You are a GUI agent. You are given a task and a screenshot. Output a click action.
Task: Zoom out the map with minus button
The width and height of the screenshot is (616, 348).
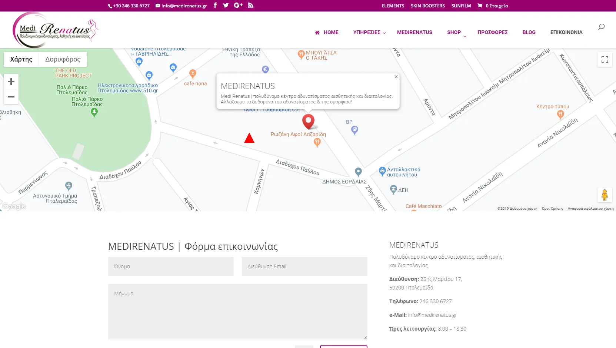[11, 97]
